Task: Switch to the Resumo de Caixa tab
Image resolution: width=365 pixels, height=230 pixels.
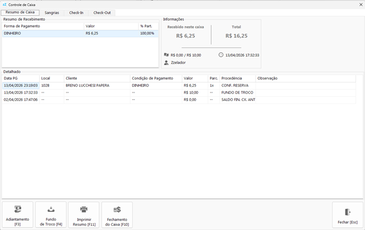Action: click(20, 12)
